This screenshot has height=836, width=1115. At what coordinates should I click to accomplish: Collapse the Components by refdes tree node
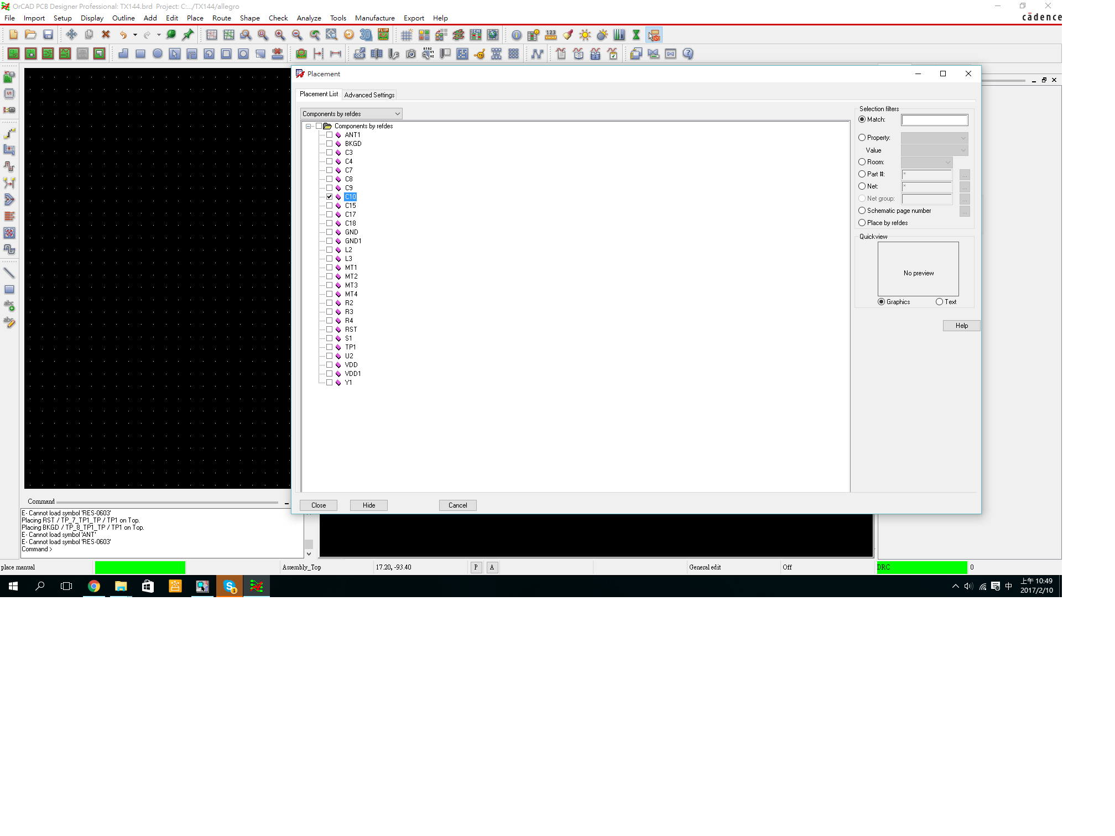click(308, 126)
